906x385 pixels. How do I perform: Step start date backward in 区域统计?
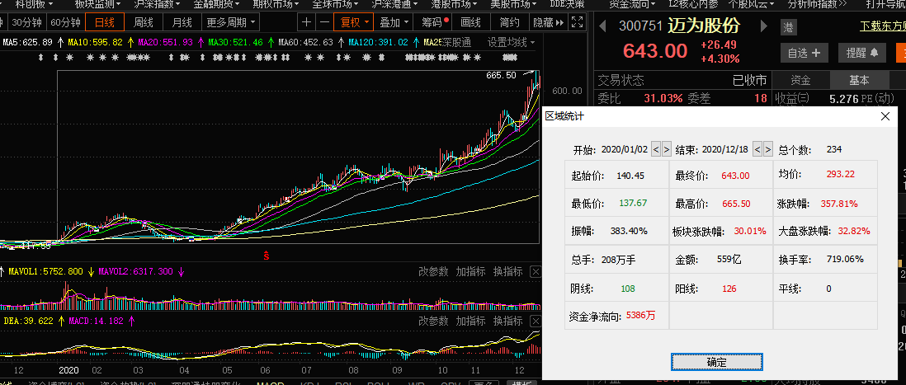tap(656, 150)
